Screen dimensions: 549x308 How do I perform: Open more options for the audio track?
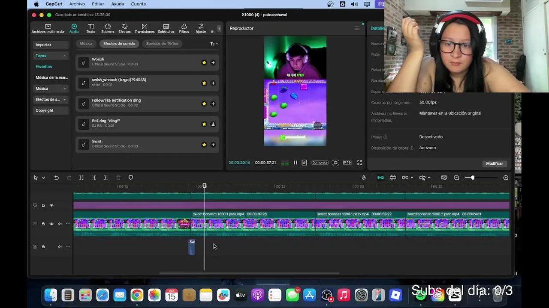point(68,246)
